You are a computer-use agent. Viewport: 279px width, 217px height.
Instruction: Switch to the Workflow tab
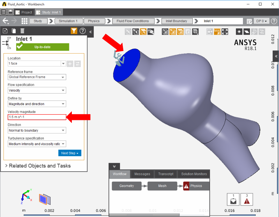(120, 174)
